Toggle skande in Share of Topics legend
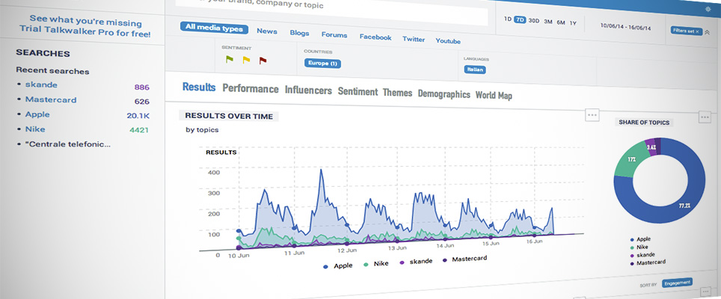The height and width of the screenshot is (299, 721). click(x=642, y=254)
